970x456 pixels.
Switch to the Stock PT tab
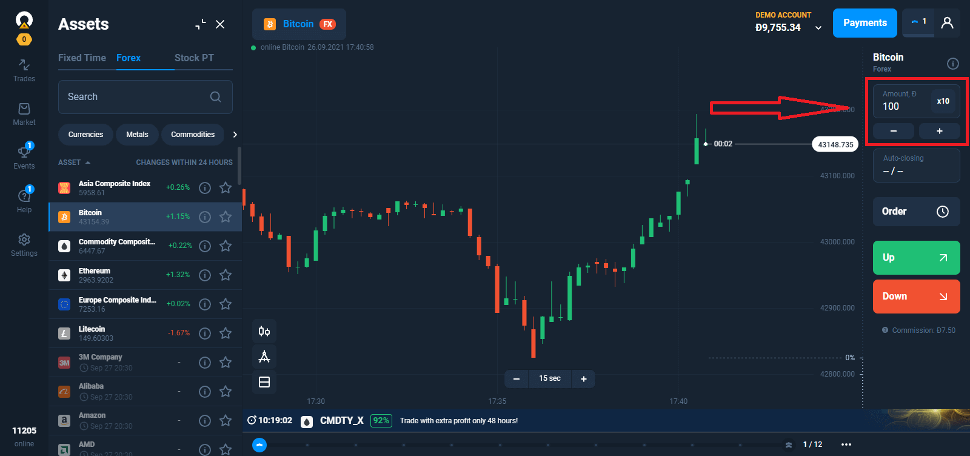coord(193,58)
